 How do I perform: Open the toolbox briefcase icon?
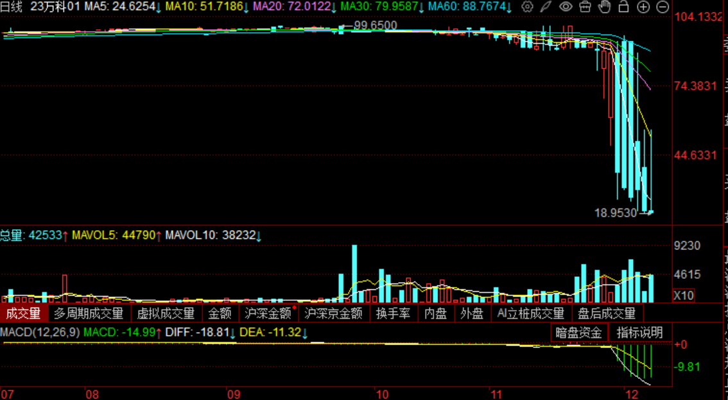pyautogui.click(x=585, y=6)
